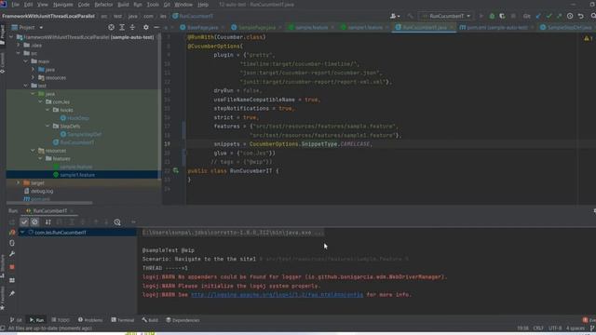Open the Problems tool window button
This screenshot has height=335, width=596.
click(90, 320)
